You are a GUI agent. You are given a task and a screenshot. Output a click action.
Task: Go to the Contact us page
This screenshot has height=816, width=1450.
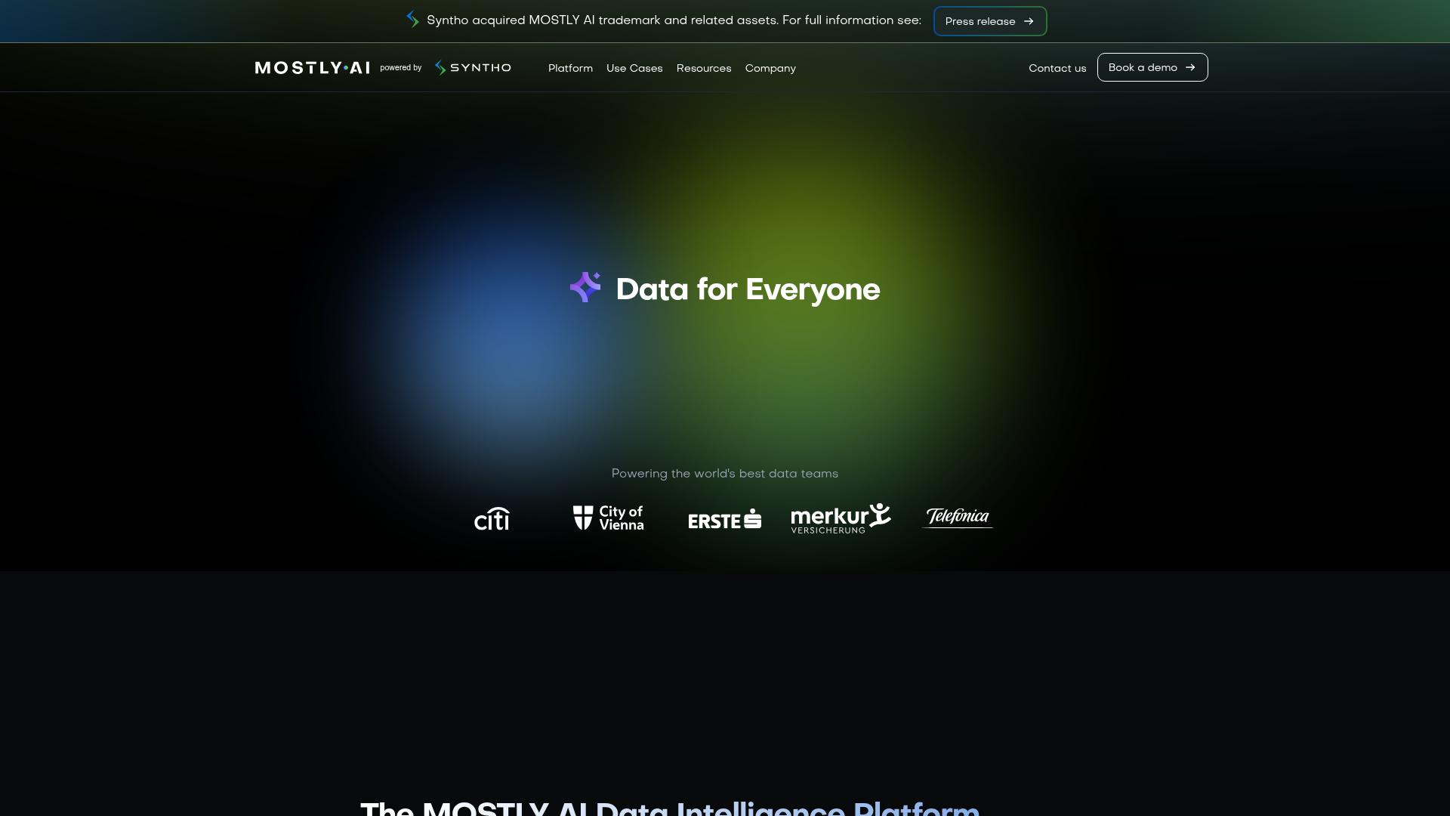click(1057, 68)
